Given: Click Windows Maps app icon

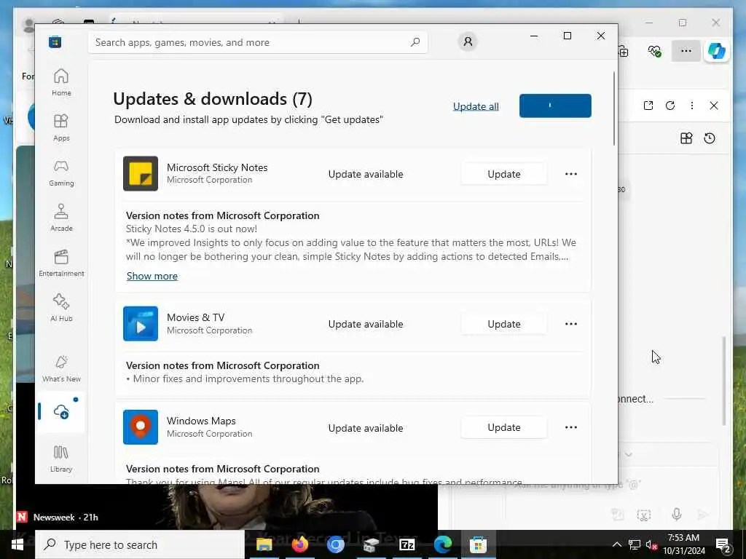Looking at the screenshot, I should tap(141, 427).
